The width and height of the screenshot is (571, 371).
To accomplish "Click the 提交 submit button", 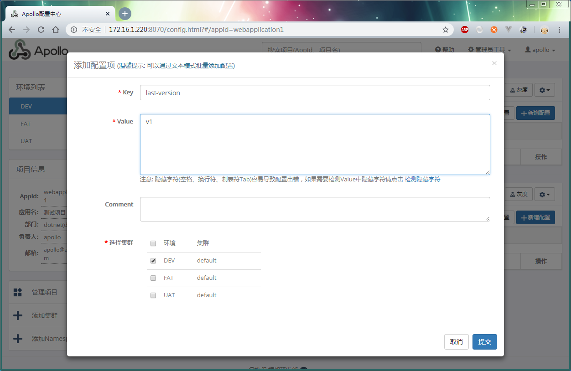I will [485, 342].
